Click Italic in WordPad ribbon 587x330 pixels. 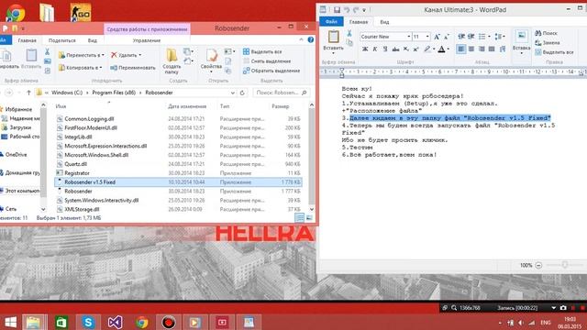(x=375, y=49)
